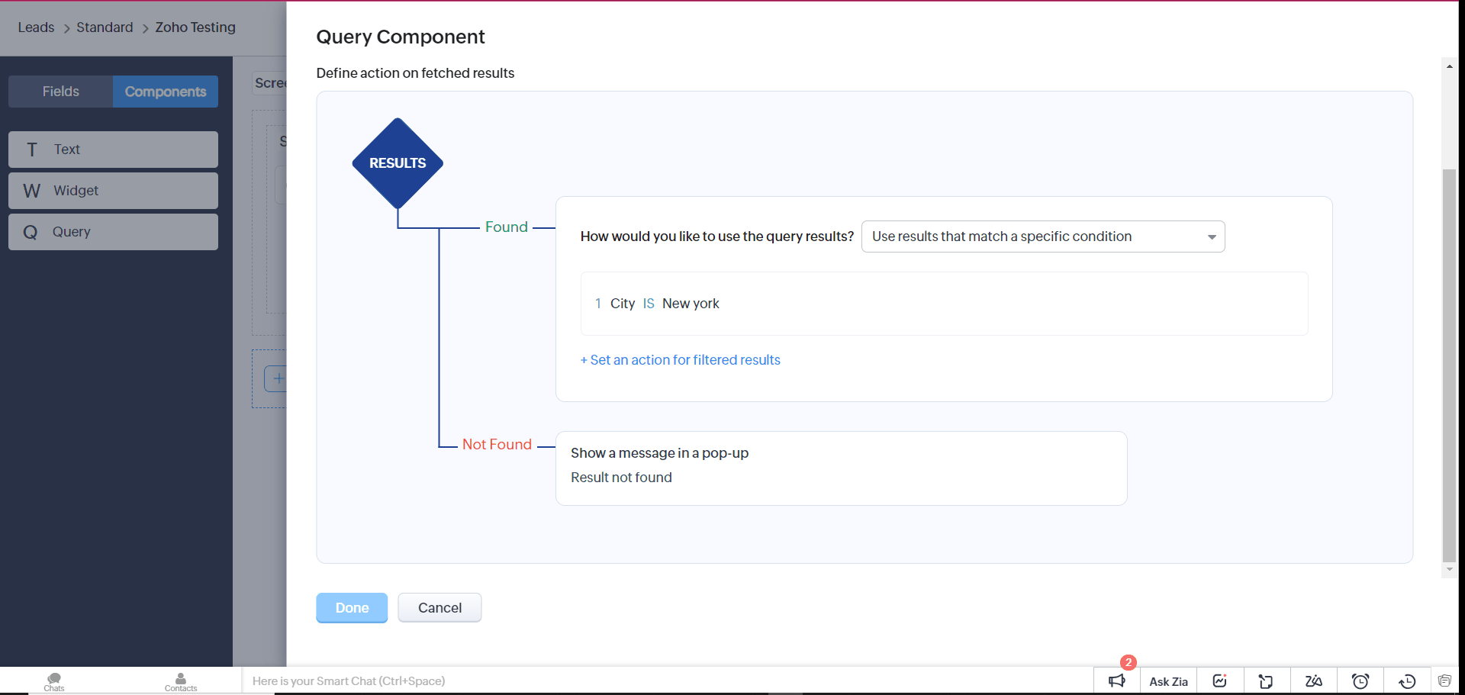1465x695 pixels.
Task: Open the recent history clock icon
Action: (1407, 681)
